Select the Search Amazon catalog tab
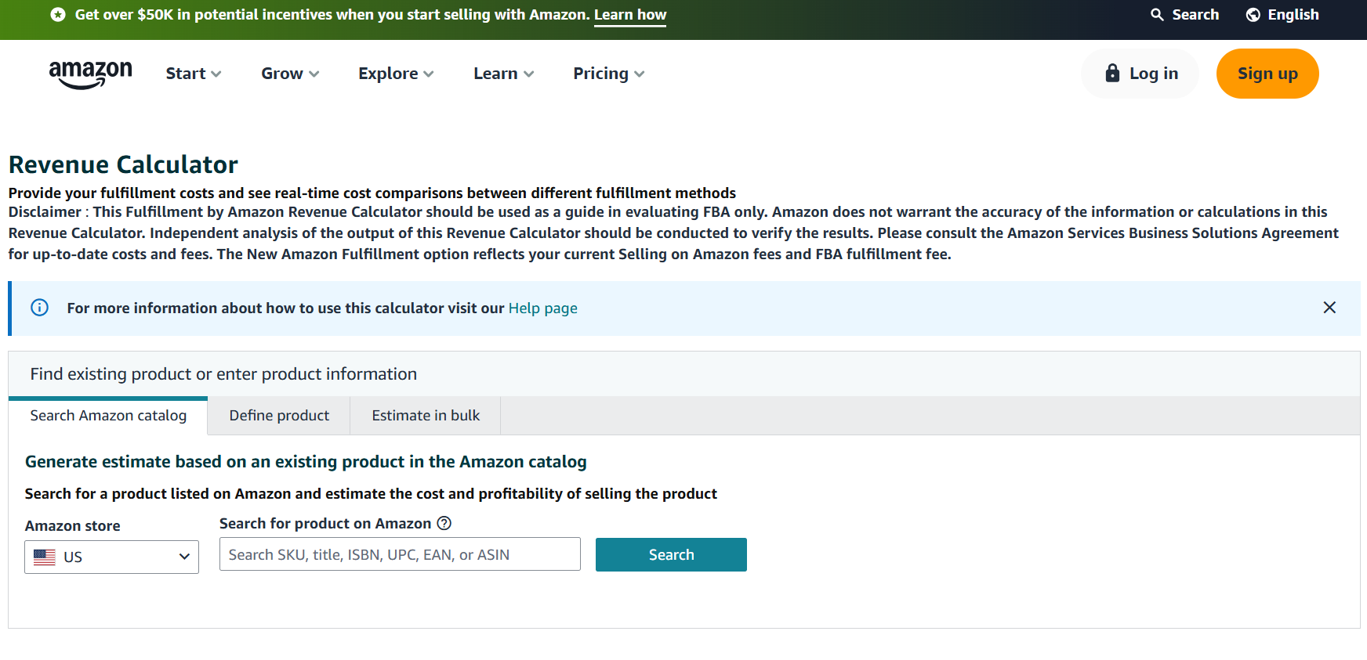The height and width of the screenshot is (660, 1367). pos(108,416)
